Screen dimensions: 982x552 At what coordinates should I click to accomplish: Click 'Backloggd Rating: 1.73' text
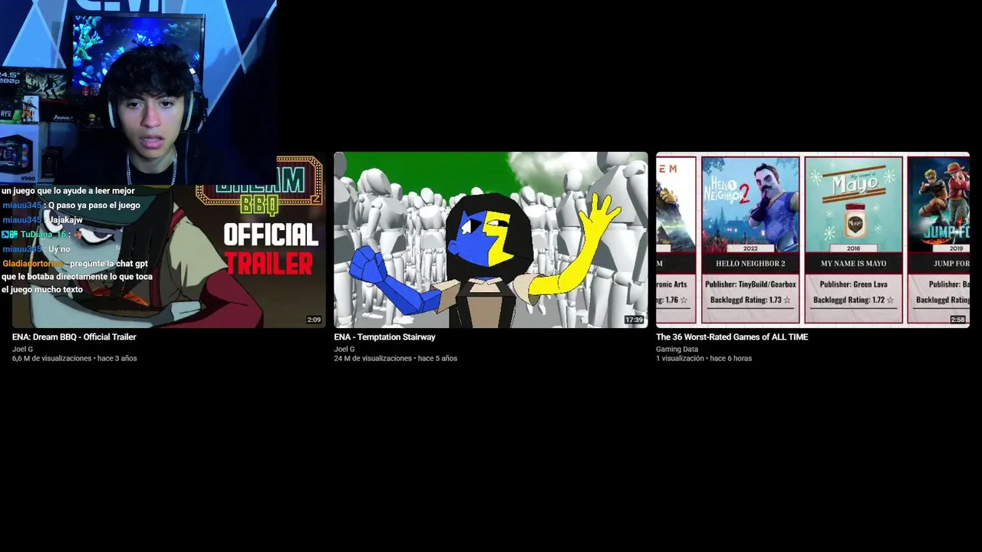pyautogui.click(x=750, y=300)
